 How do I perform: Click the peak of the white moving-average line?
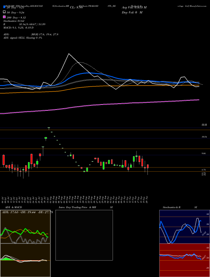pos(69,54)
